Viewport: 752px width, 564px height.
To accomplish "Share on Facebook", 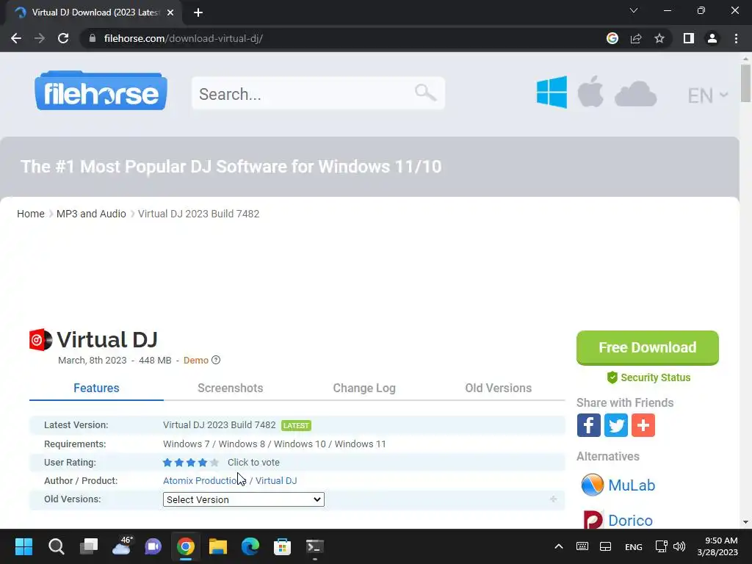I will tap(588, 425).
